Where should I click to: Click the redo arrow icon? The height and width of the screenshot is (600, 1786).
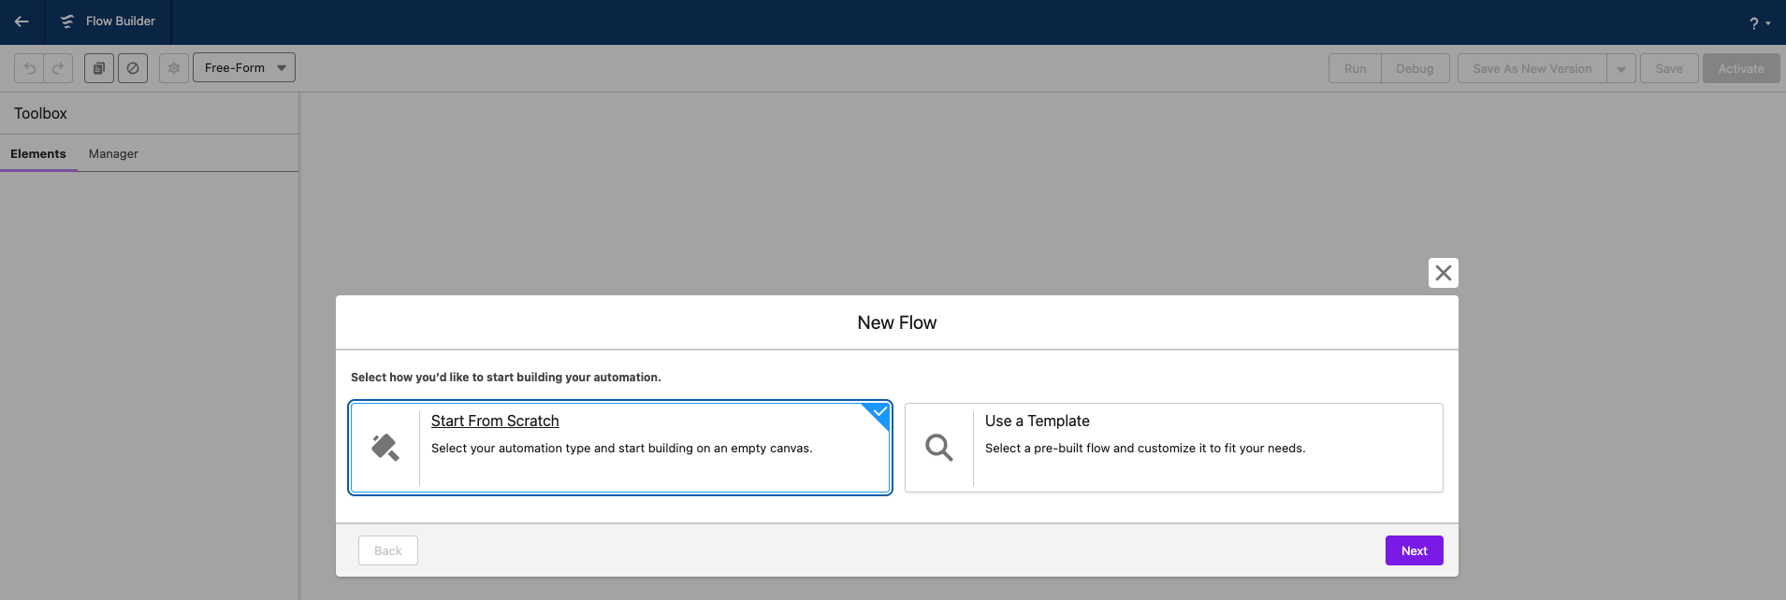[x=58, y=68]
